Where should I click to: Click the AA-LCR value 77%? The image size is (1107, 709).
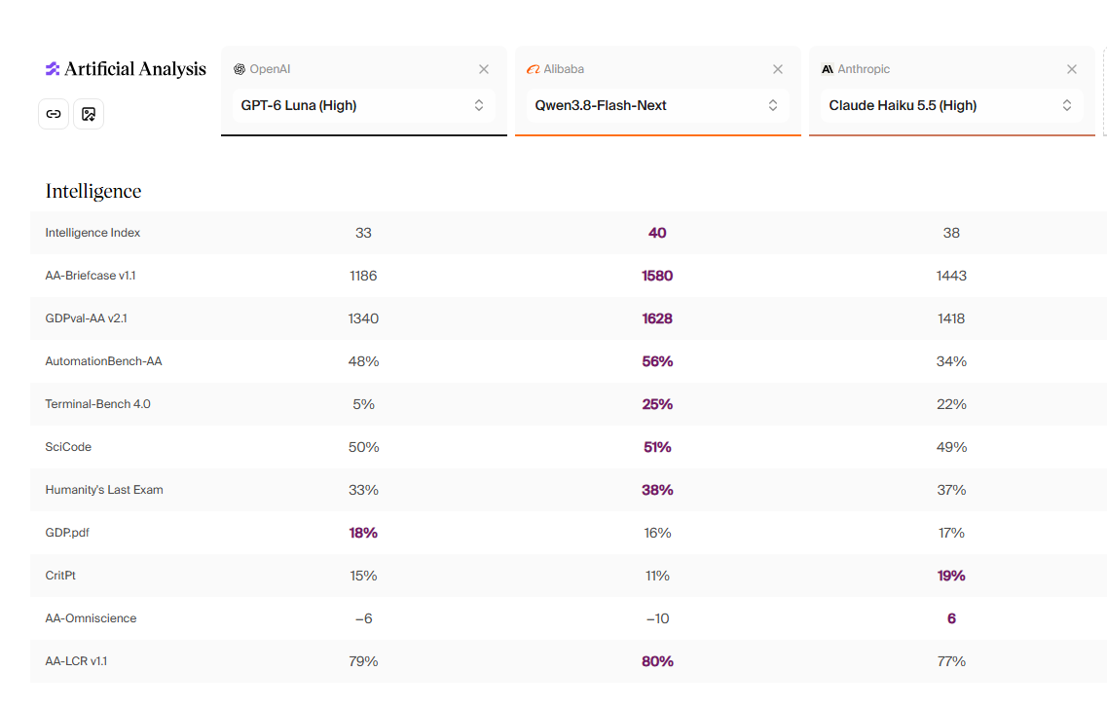click(x=951, y=661)
